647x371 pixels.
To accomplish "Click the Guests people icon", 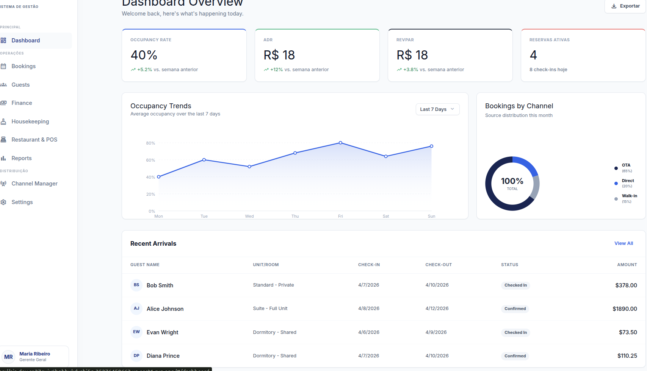I will (3, 85).
